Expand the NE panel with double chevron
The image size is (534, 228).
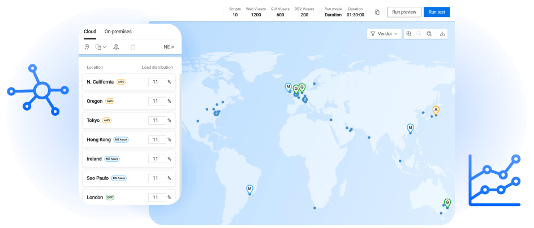tap(169, 47)
